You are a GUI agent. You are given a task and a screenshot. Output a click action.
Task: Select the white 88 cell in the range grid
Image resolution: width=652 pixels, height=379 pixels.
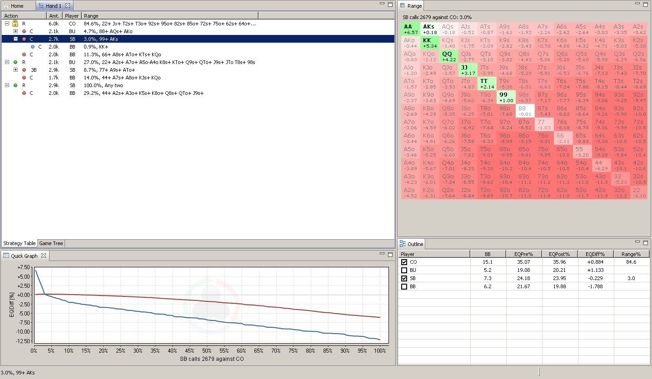click(x=525, y=111)
